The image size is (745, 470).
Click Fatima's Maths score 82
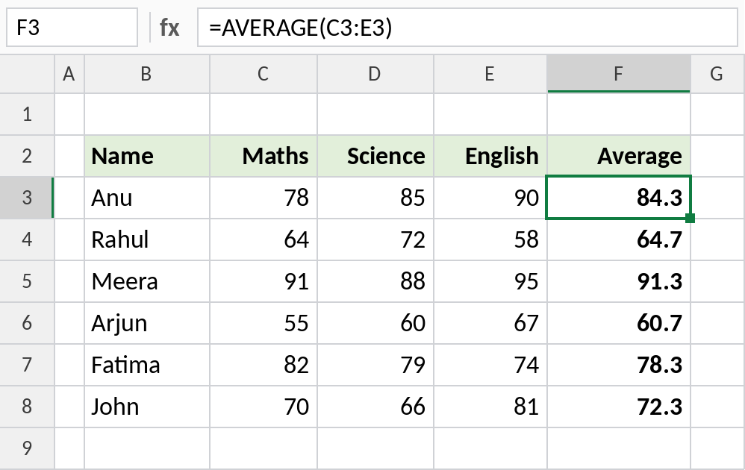[264, 365]
